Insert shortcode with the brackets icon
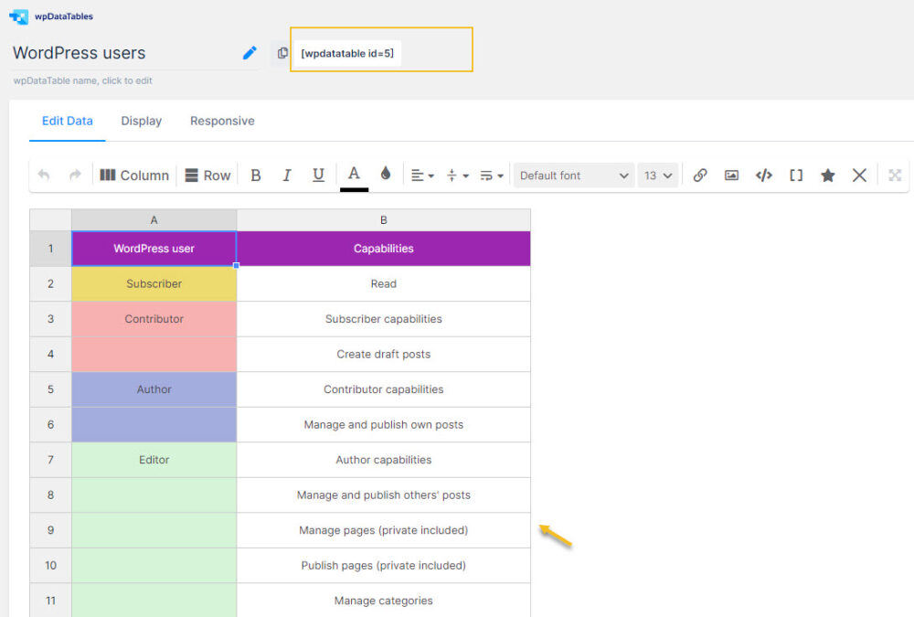Image resolution: width=914 pixels, height=617 pixels. 796,176
